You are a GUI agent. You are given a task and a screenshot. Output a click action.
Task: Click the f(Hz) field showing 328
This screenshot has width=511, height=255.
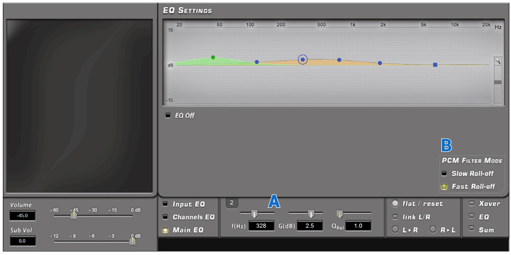click(x=261, y=226)
